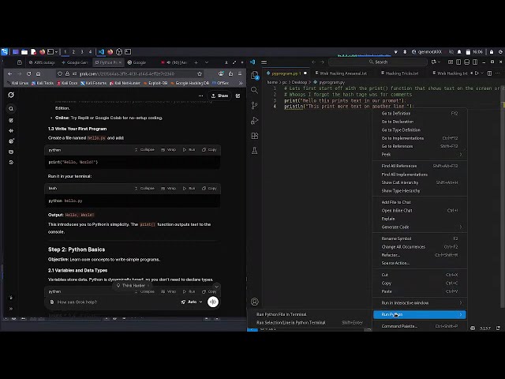505x379 pixels.
Task: Toggle Collapse on the python hello world code block
Action: pos(144,149)
